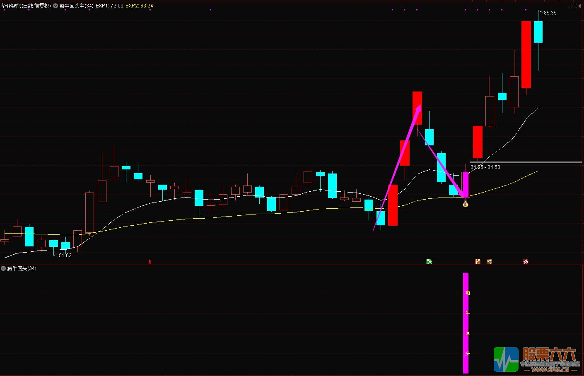Select the magenta candlestick at pullback bottom
This screenshot has height=376, width=584.
click(466, 185)
